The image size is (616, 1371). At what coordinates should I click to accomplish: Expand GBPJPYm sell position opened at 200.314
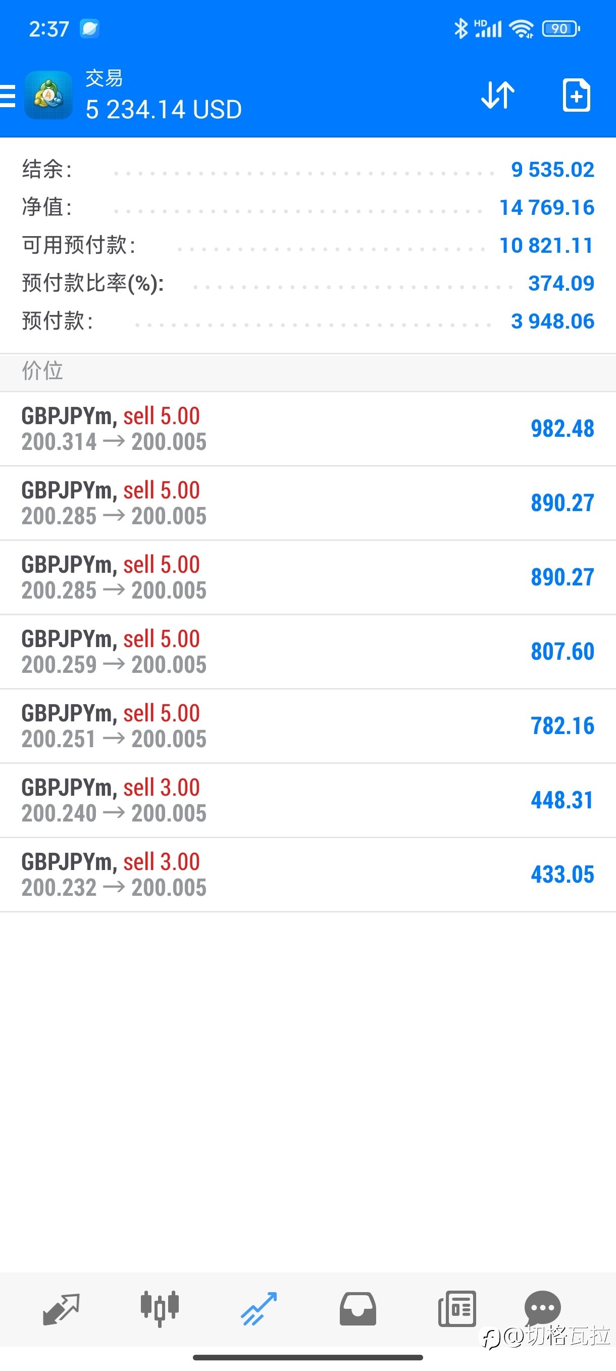point(307,429)
